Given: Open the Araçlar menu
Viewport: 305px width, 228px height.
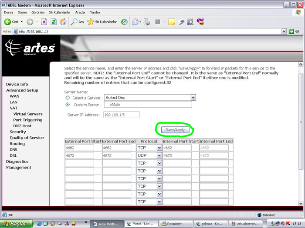Looking at the screenshot, I should tap(80, 13).
